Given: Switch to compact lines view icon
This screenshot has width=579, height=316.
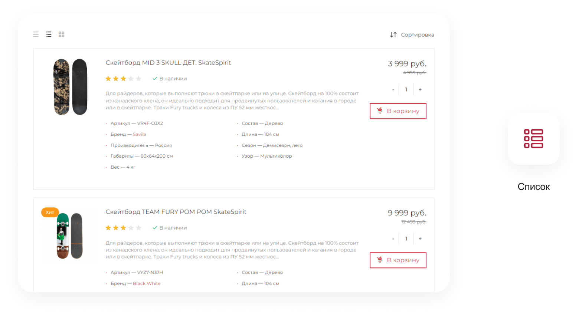Looking at the screenshot, I should click(36, 34).
